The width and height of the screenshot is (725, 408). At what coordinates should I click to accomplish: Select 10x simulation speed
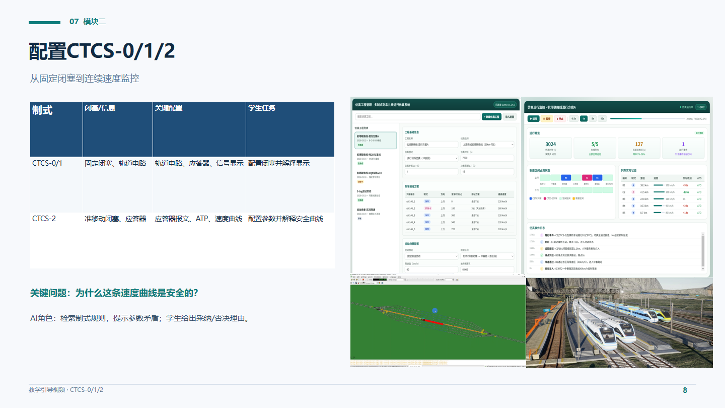tap(602, 118)
